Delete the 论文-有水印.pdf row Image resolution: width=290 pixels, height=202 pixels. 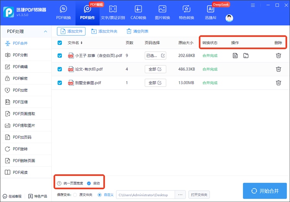pyautogui.click(x=278, y=69)
